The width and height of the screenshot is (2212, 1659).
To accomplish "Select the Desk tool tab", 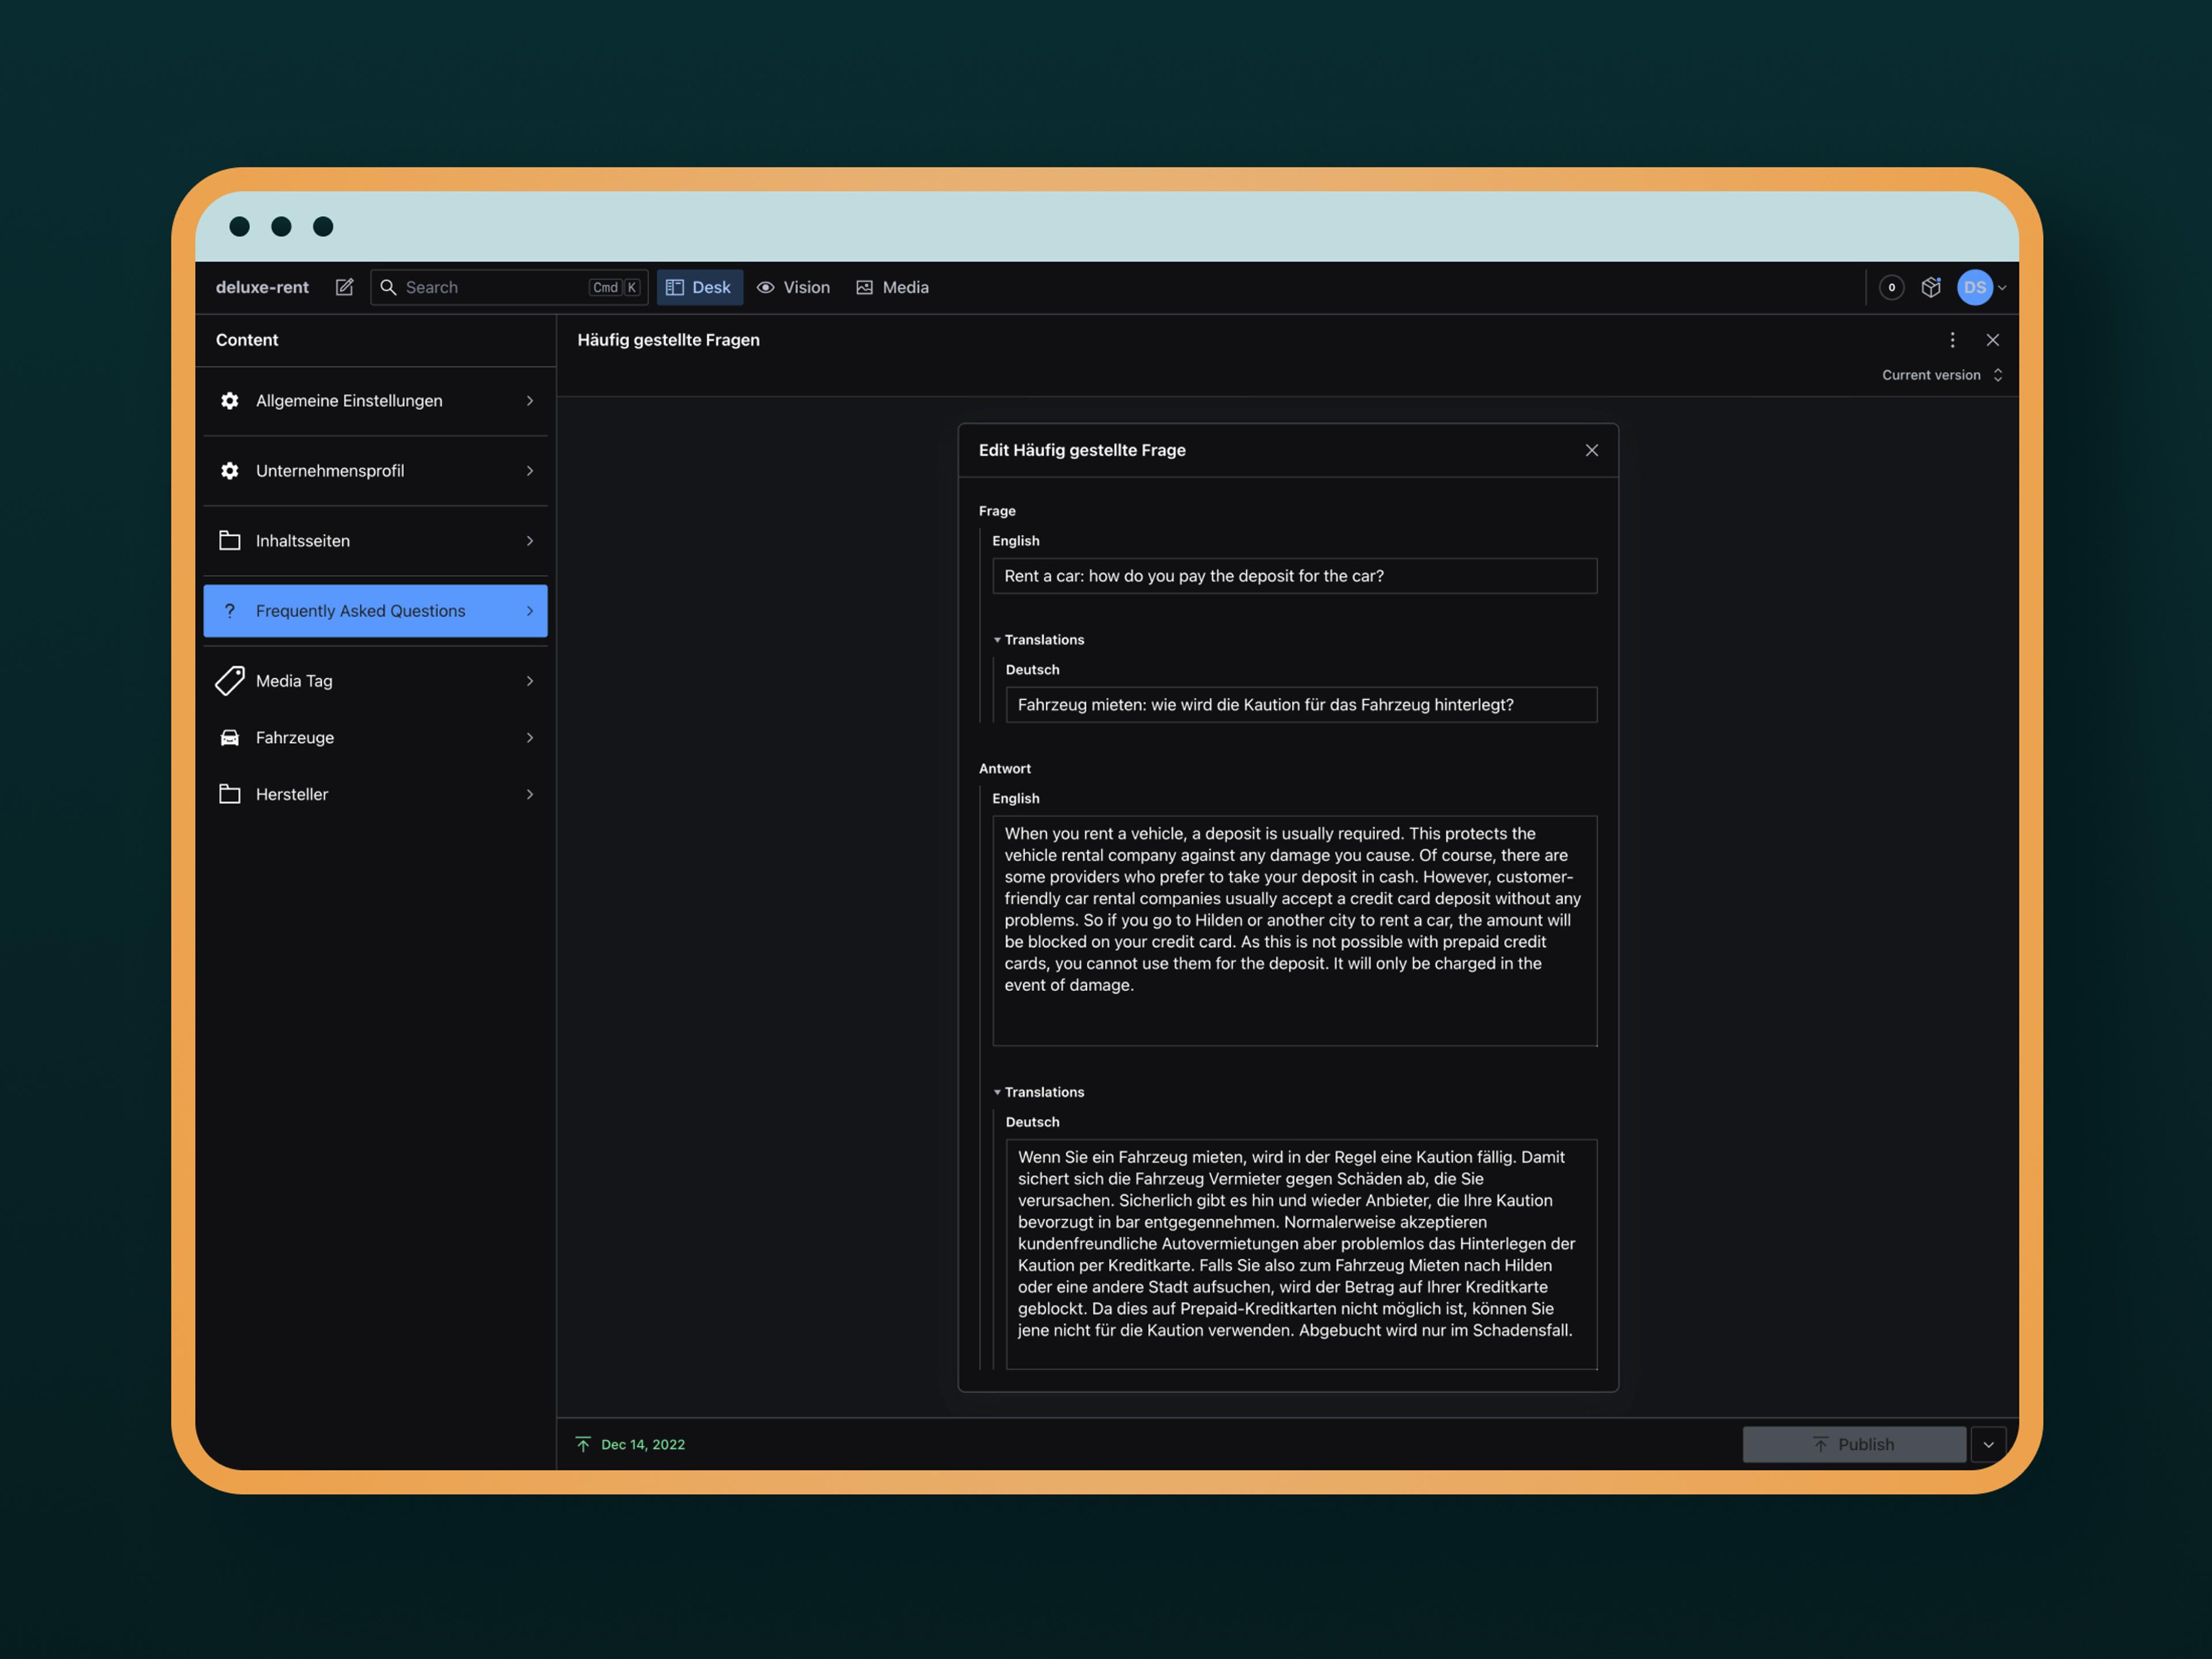I will click(699, 287).
